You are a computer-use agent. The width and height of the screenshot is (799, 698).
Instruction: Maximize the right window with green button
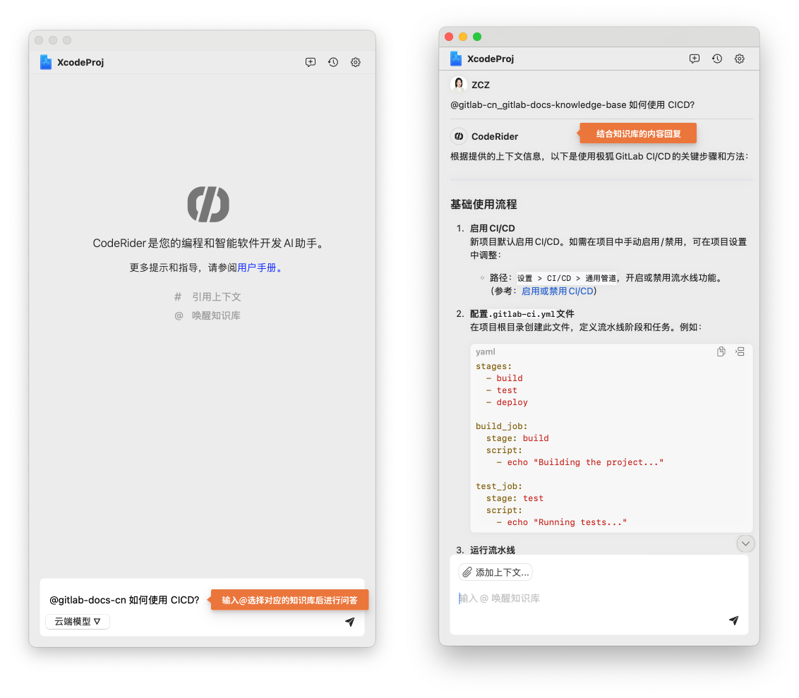click(477, 37)
